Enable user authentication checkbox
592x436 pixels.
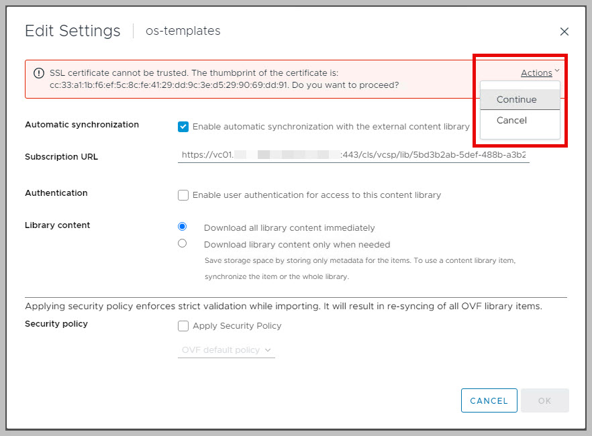[183, 195]
